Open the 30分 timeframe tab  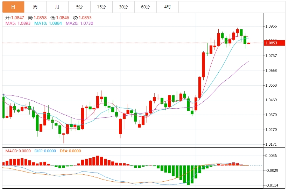pos(124,7)
